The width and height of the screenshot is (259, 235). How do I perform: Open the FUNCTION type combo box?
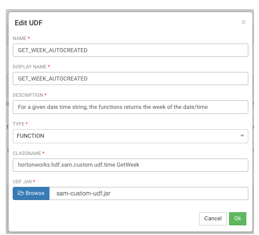coord(131,136)
